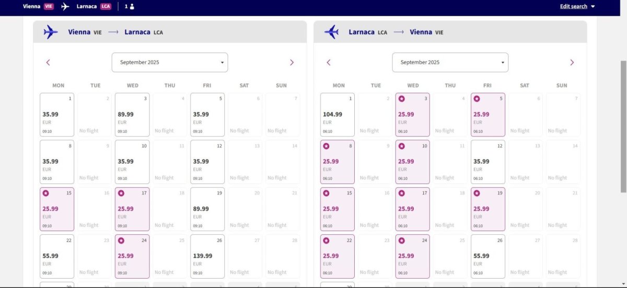Image resolution: width=627 pixels, height=288 pixels.
Task: Choose return flight on September 3 for 25.99
Action: coord(412,114)
